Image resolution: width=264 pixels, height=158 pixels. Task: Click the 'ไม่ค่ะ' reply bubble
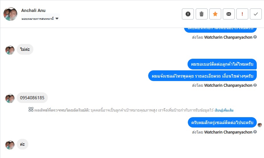[25, 50]
